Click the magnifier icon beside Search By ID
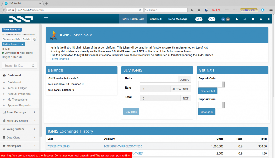Image resolution: width=275 pixels, height=158 pixels. pyautogui.click(x=33, y=66)
